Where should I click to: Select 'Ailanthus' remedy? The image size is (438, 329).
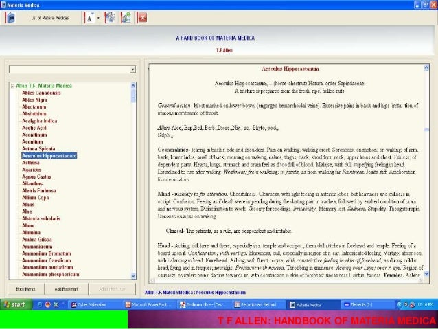pos(32,183)
